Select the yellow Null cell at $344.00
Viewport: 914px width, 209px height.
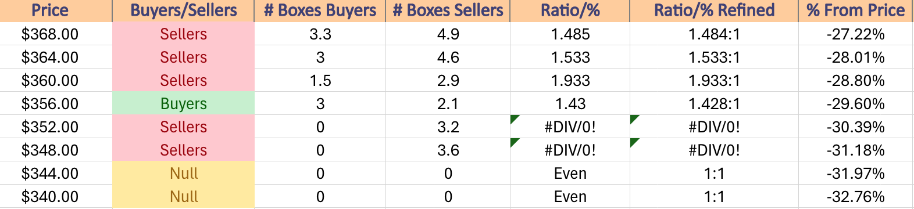183,173
